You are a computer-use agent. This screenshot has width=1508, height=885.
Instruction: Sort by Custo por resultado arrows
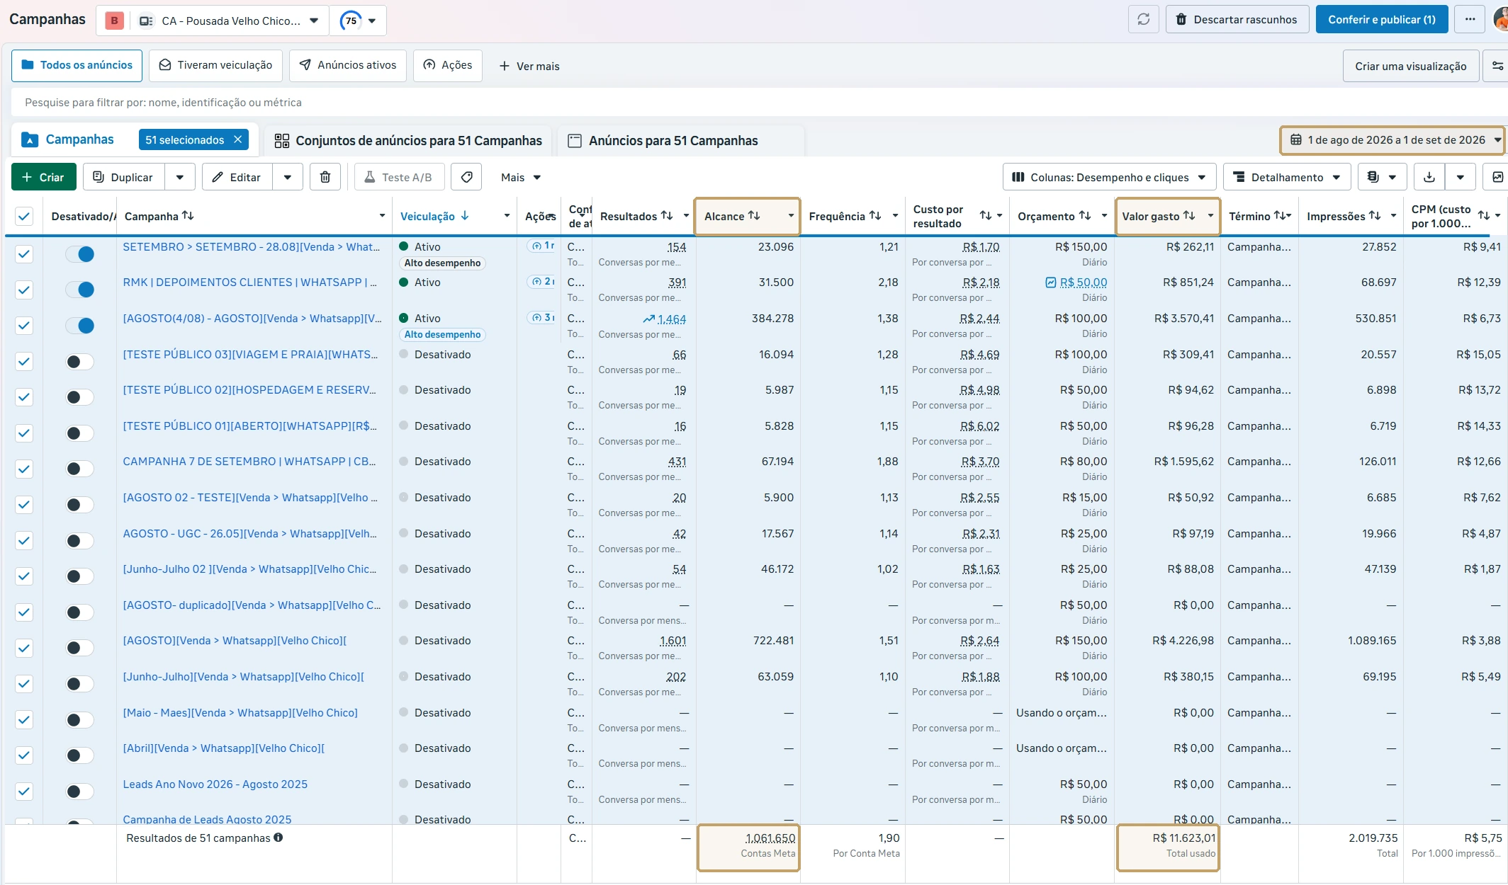pyautogui.click(x=986, y=215)
